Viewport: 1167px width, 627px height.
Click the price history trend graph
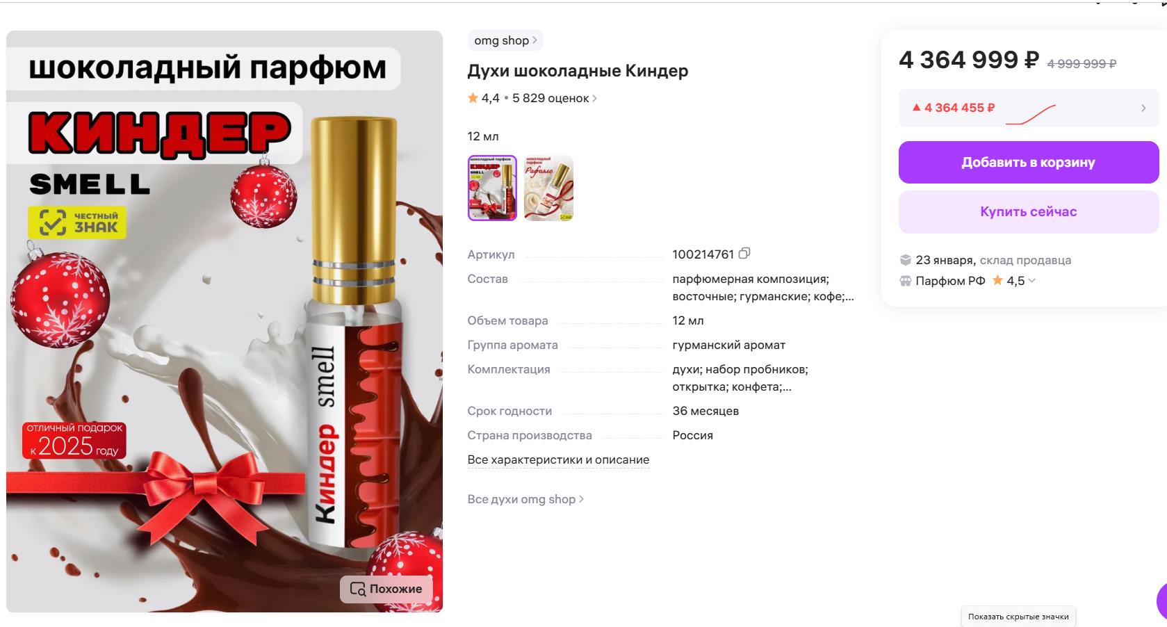(1031, 115)
